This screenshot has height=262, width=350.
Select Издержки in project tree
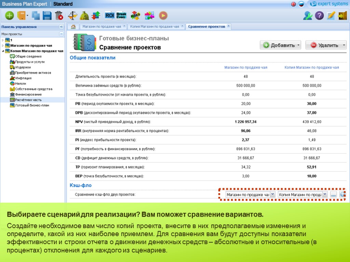23,67
